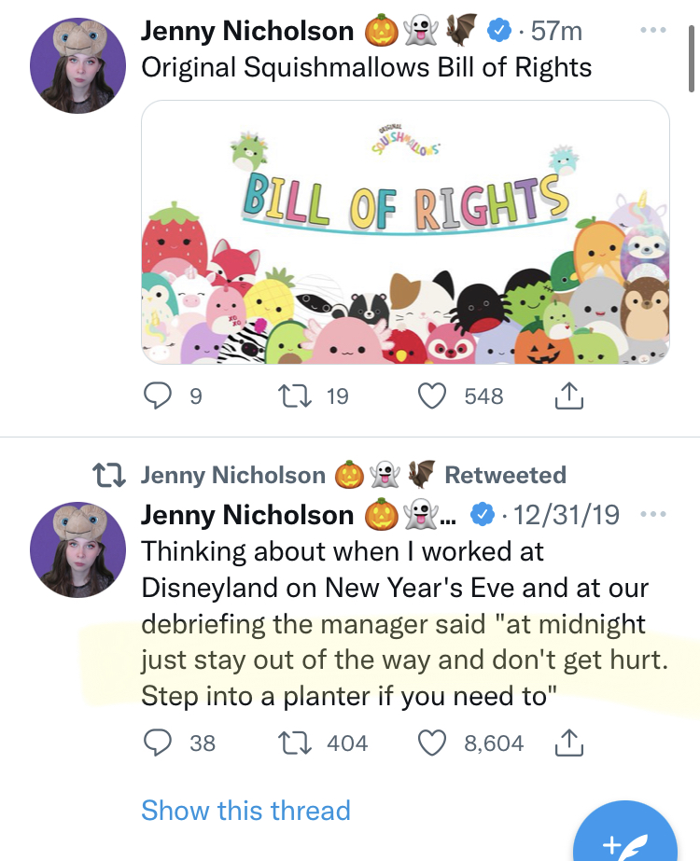Open the Show this thread link

pos(245,810)
